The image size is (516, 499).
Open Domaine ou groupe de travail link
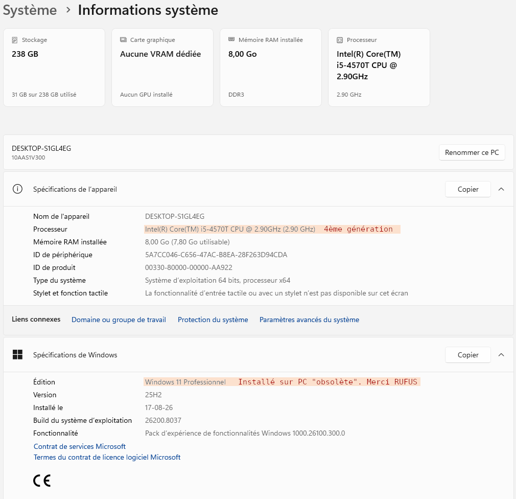click(119, 320)
